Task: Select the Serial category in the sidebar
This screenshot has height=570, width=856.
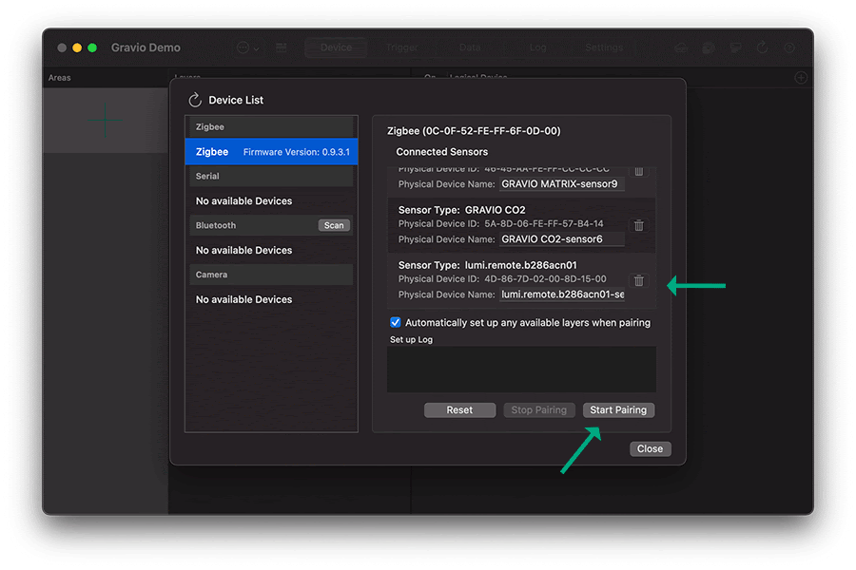Action: click(271, 176)
